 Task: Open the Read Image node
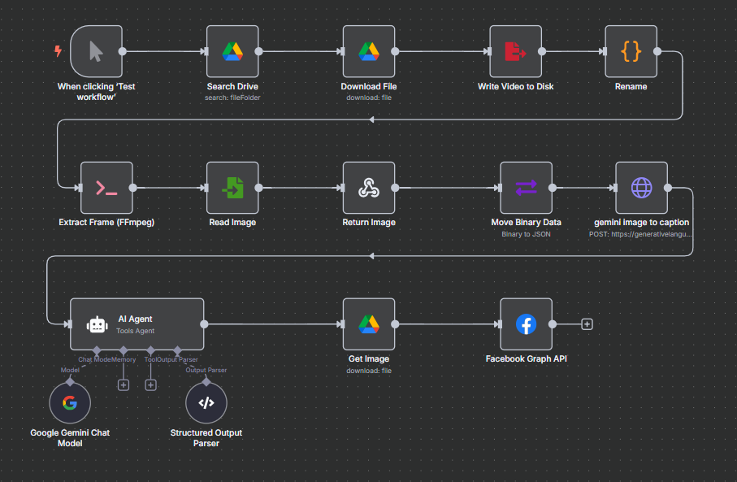coord(232,188)
